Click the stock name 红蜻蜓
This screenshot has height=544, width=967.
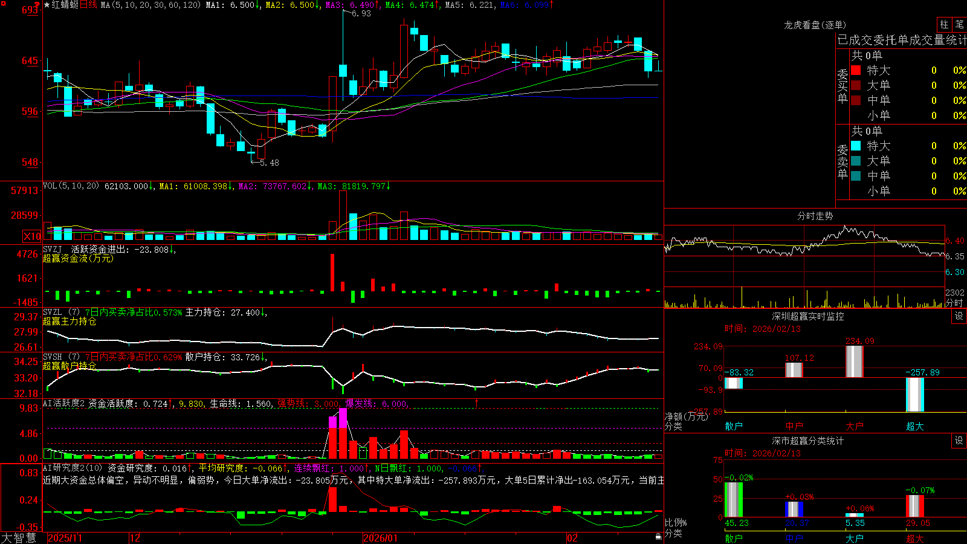(65, 5)
